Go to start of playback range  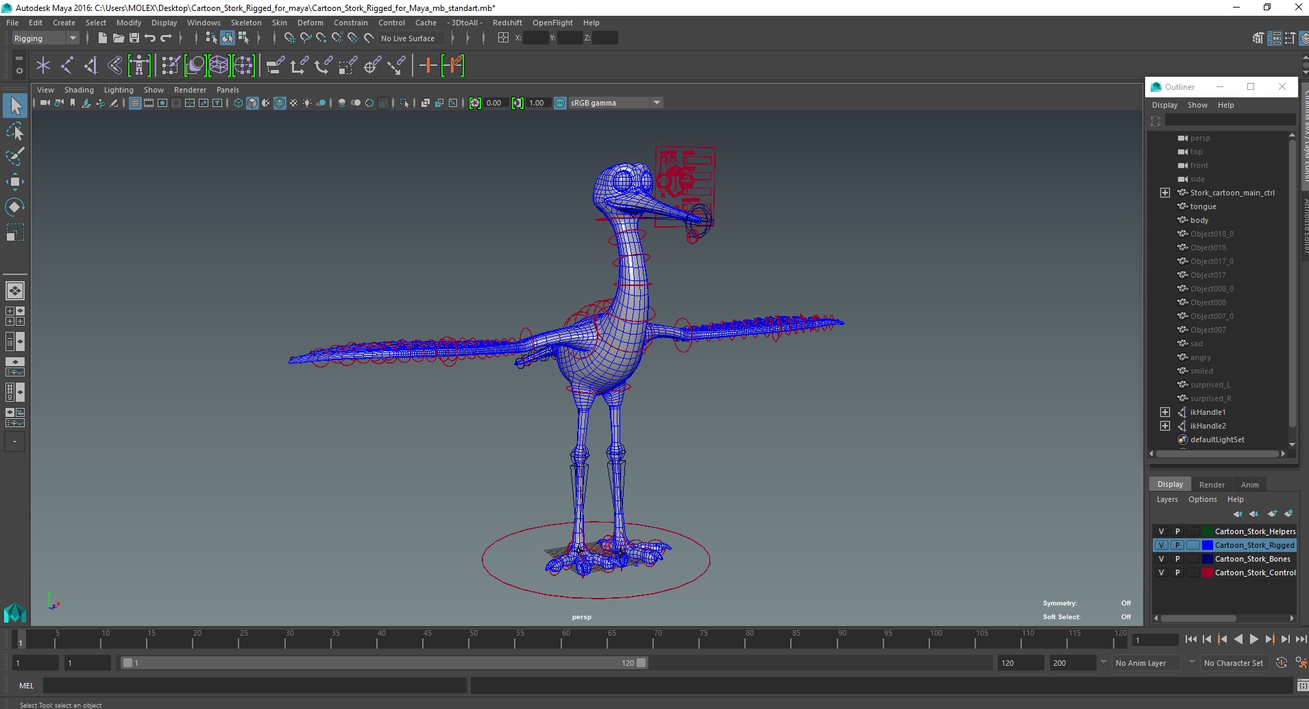(1190, 639)
